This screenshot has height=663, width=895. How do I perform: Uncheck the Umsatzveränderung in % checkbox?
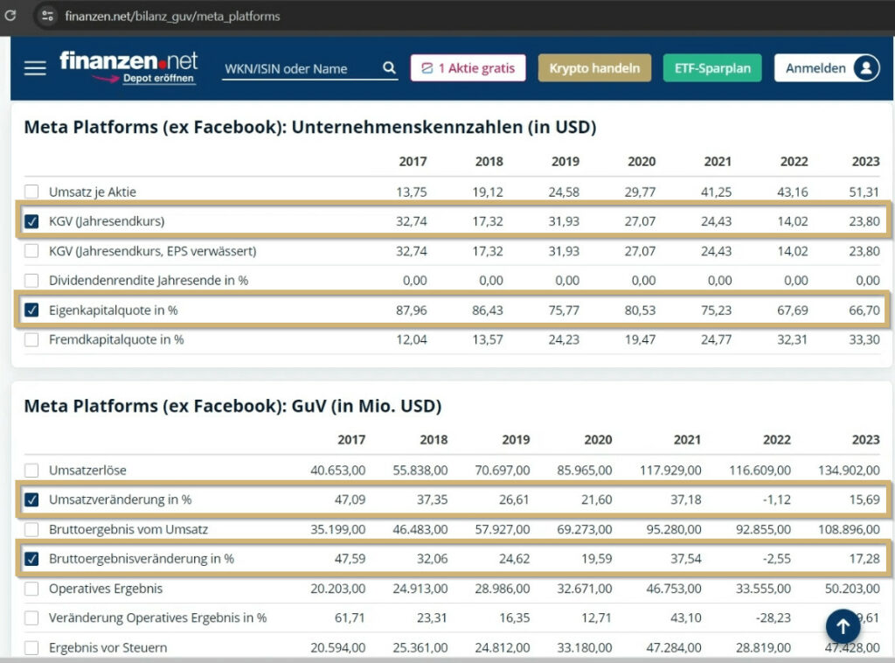coord(32,499)
